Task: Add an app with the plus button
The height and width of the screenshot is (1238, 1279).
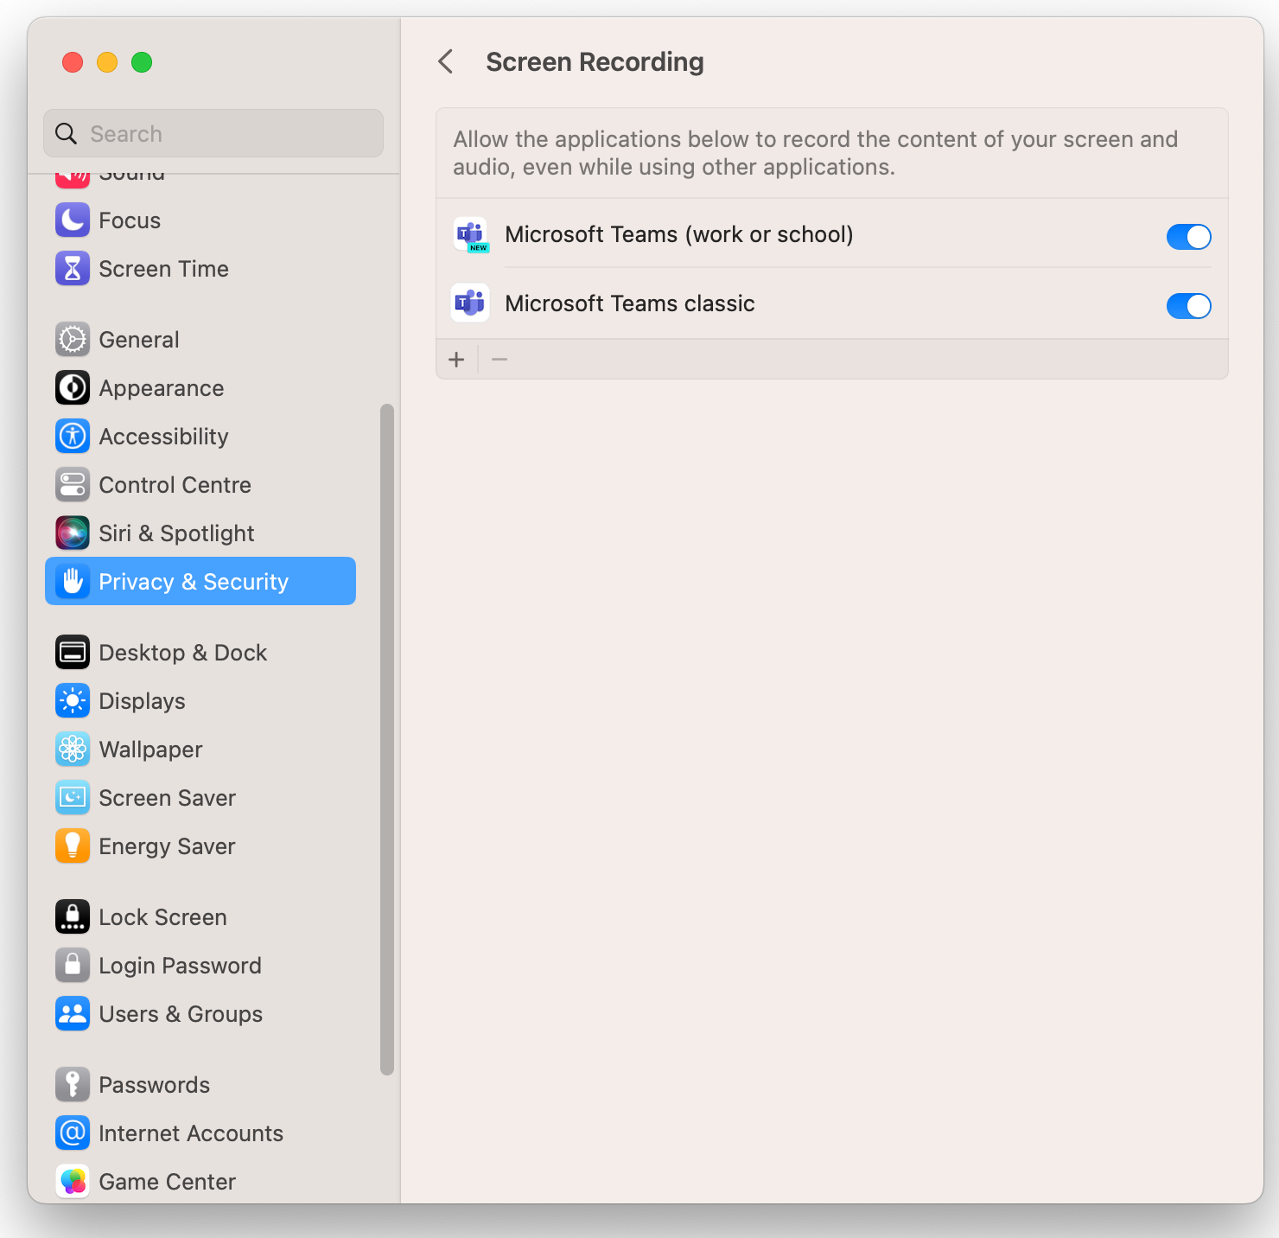Action: pyautogui.click(x=456, y=359)
